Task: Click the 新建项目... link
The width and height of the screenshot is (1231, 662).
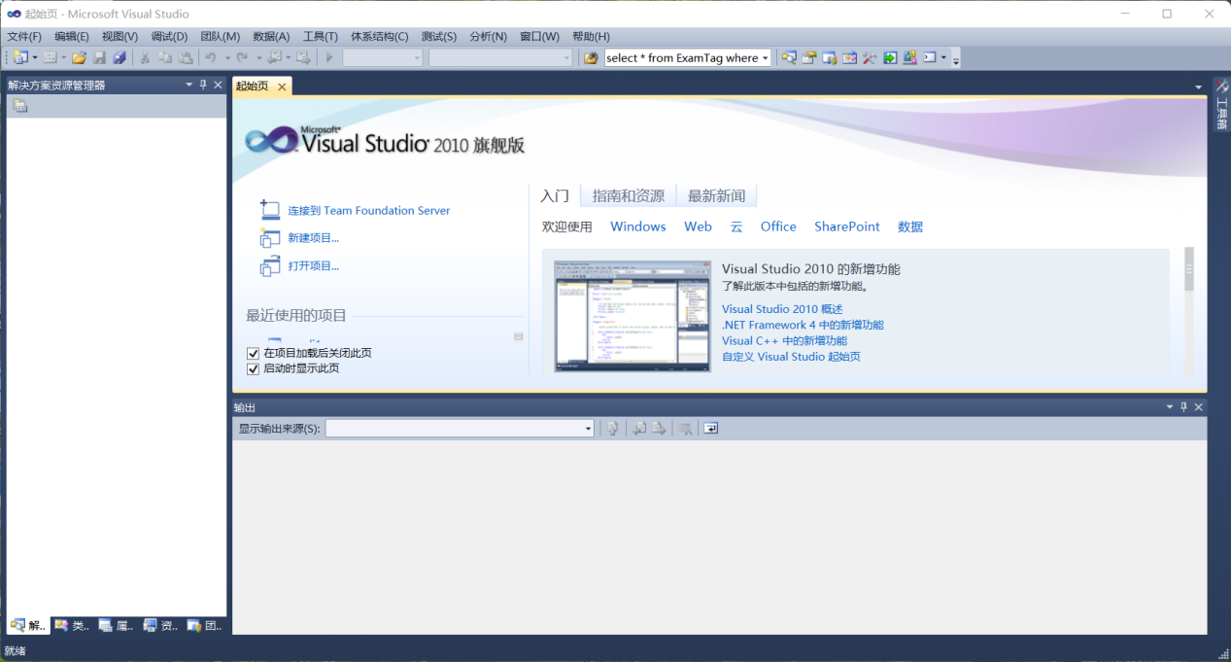Action: (x=314, y=238)
